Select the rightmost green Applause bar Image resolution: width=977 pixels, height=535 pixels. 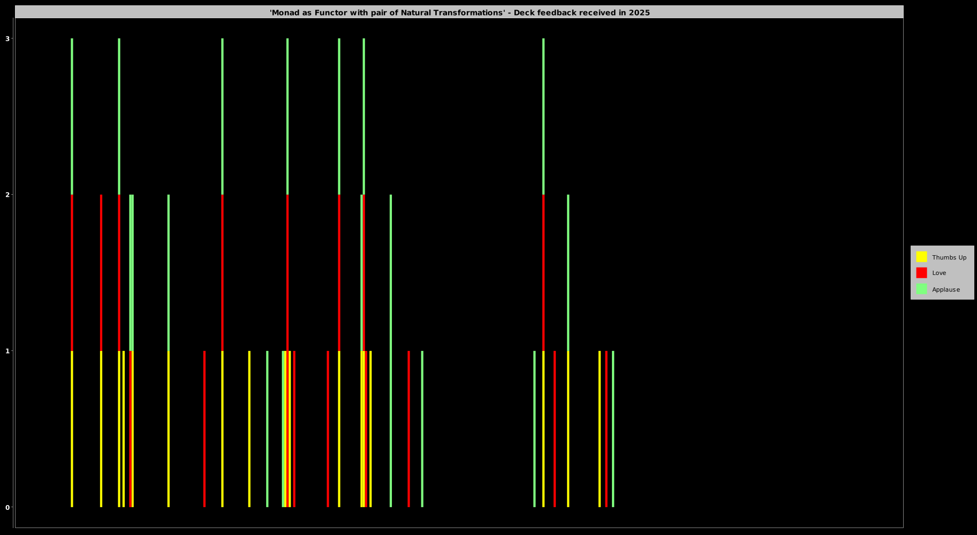(613, 428)
